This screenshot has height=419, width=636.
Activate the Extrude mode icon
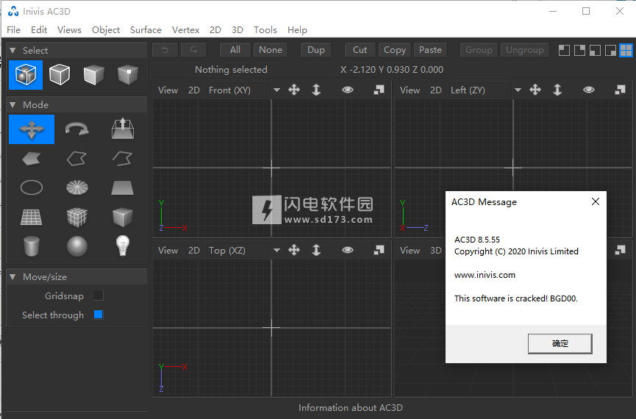pos(123,129)
